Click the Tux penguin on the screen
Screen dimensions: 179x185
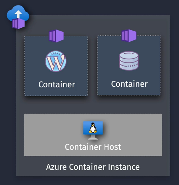coord(93,128)
